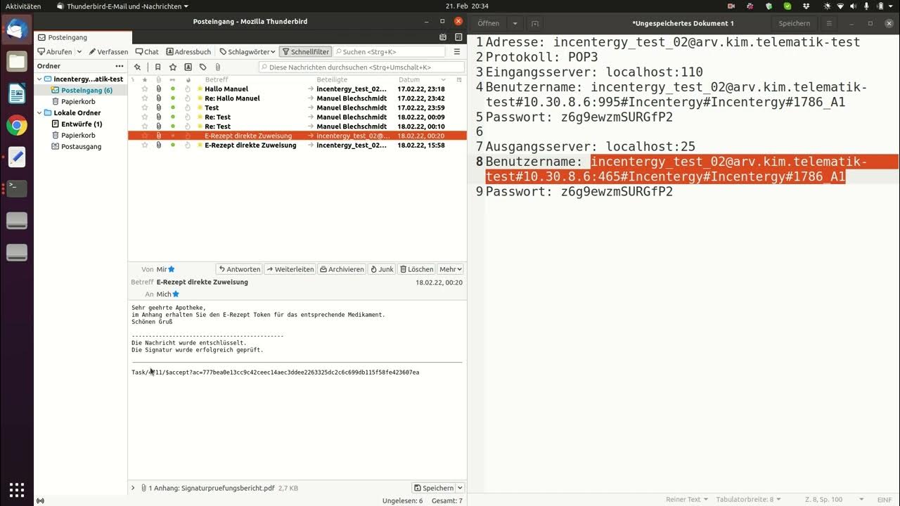This screenshot has height=506, width=900.
Task: Star the Re: Hallo Manuel message
Action: point(145,98)
